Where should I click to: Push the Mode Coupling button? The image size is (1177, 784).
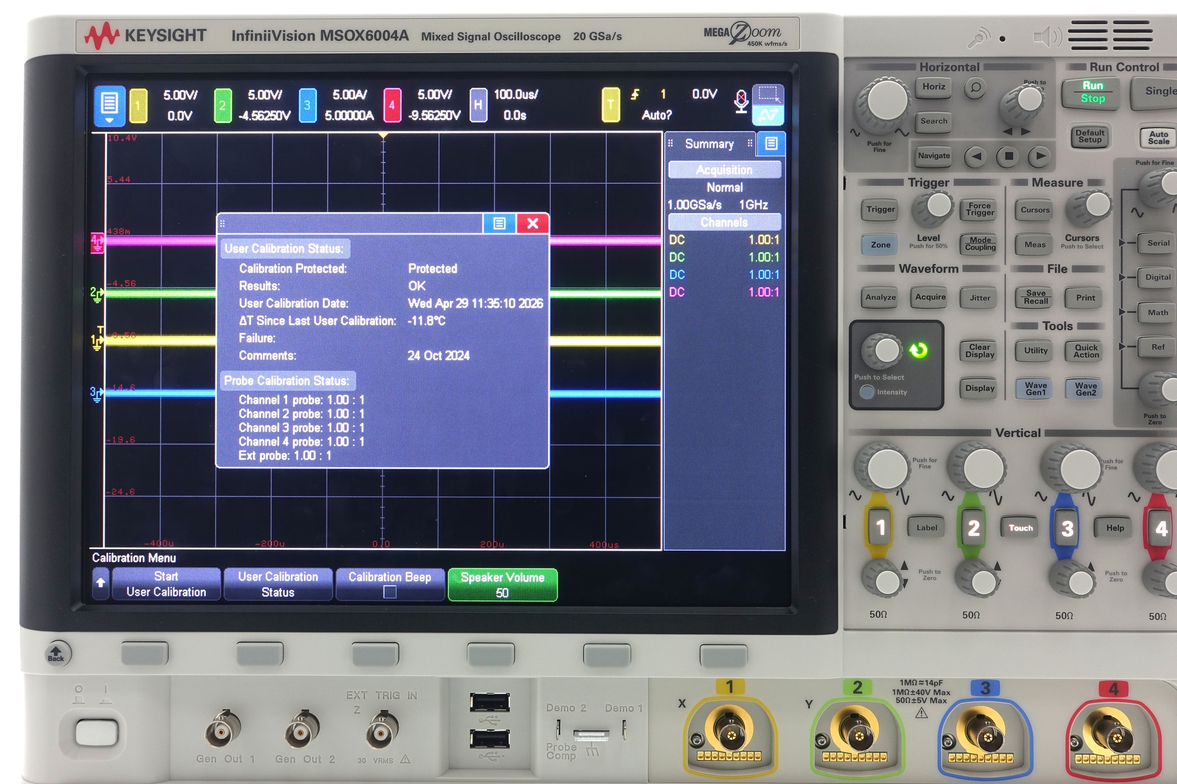coord(980,244)
